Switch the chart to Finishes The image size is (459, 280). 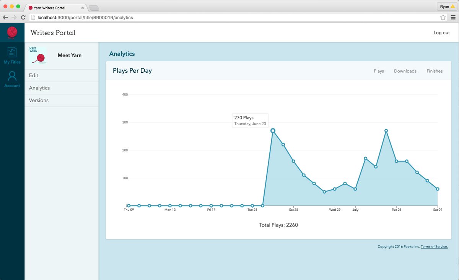[x=435, y=71]
